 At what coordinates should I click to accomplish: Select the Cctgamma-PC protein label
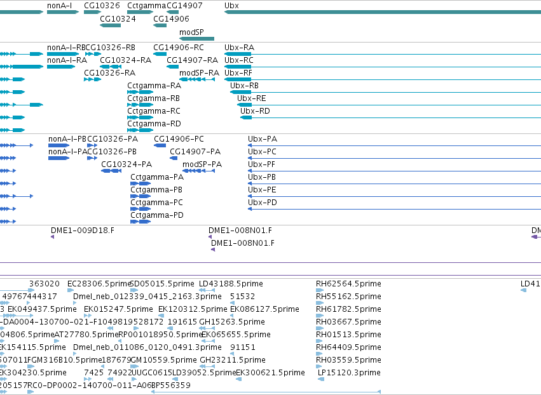click(x=156, y=203)
